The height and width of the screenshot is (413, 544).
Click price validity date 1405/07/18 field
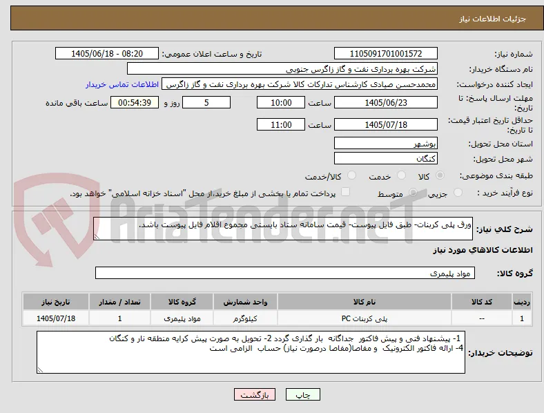click(x=385, y=124)
